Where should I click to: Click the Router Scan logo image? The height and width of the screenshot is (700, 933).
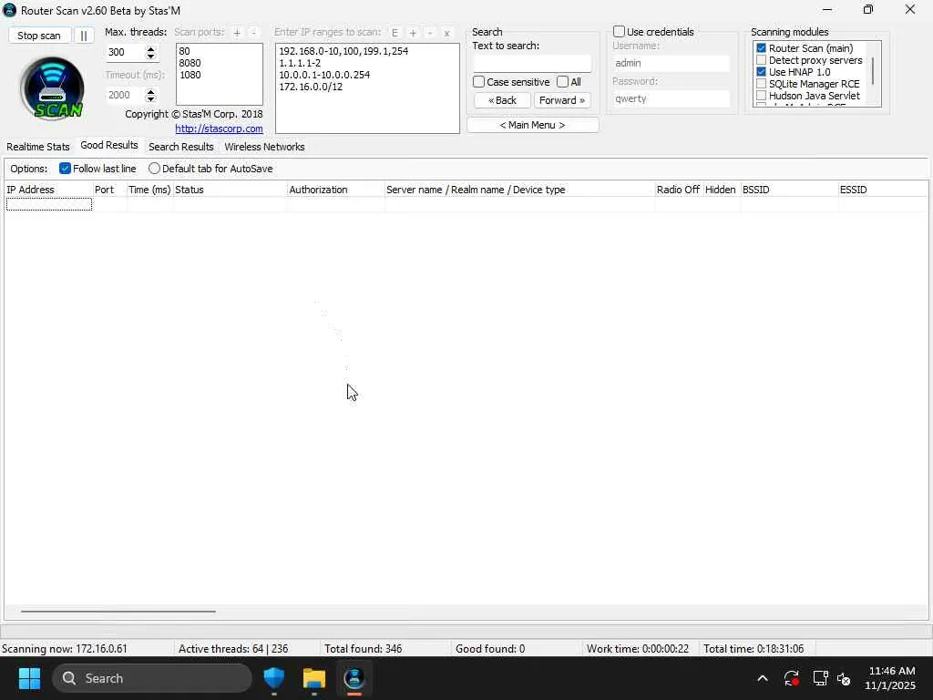coord(52,88)
